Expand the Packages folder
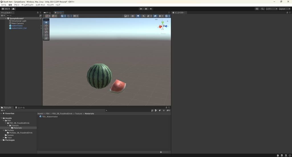 click(1, 140)
